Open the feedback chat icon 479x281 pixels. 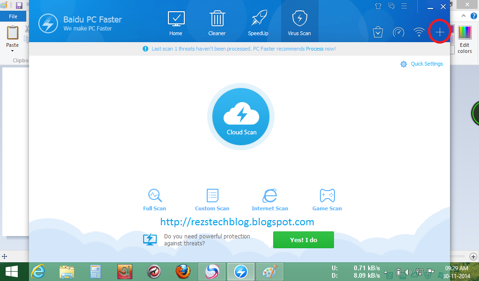click(x=391, y=7)
